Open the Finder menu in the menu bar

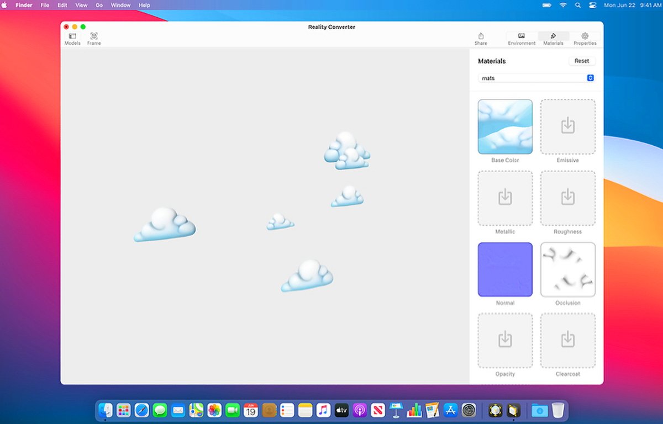coord(24,5)
